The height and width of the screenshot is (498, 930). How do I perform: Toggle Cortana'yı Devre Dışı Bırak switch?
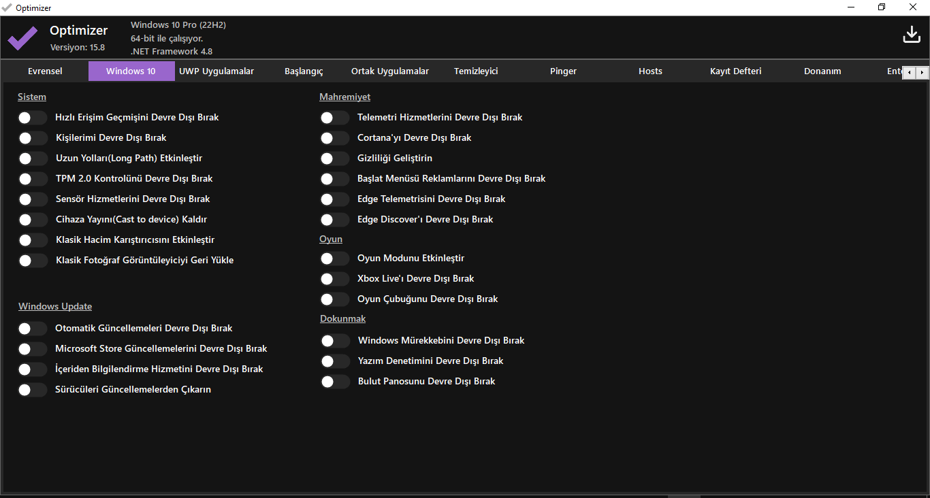click(335, 138)
